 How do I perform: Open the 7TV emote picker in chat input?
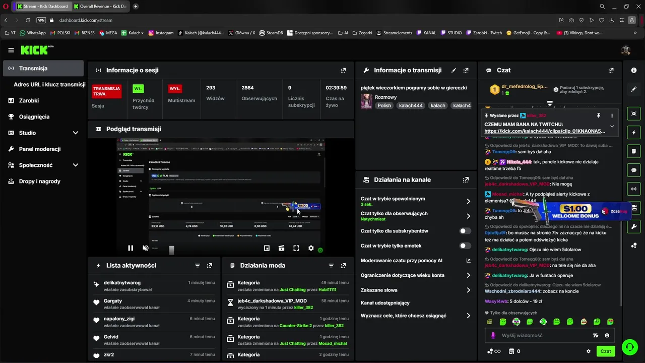(596, 335)
